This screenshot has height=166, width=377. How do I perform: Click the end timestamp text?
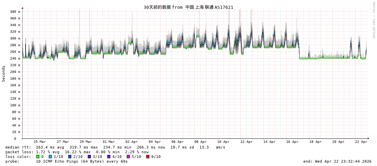(337, 161)
